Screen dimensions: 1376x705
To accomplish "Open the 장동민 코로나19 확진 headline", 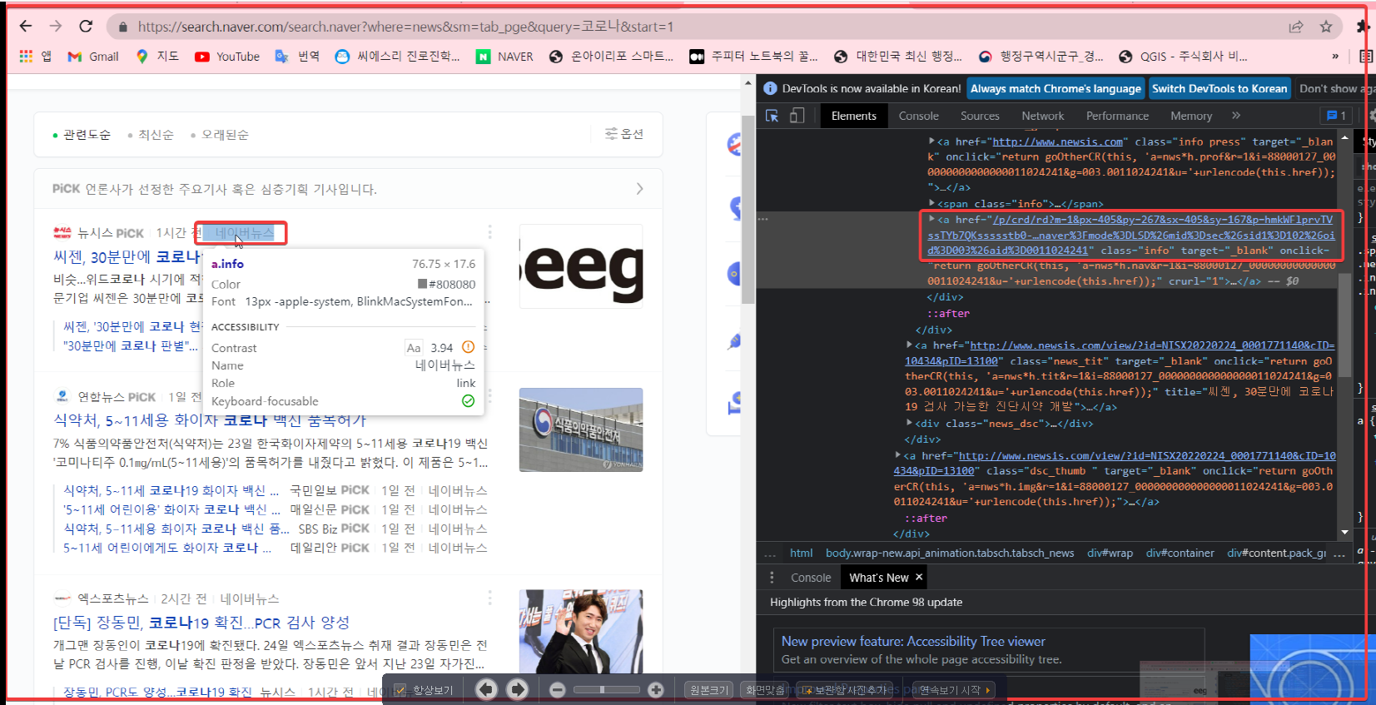I will click(x=201, y=623).
